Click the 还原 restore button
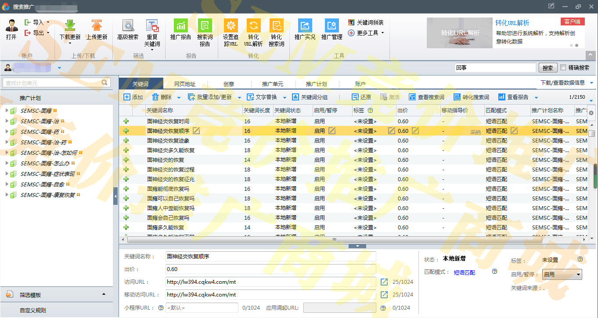598x318 pixels. (x=361, y=97)
